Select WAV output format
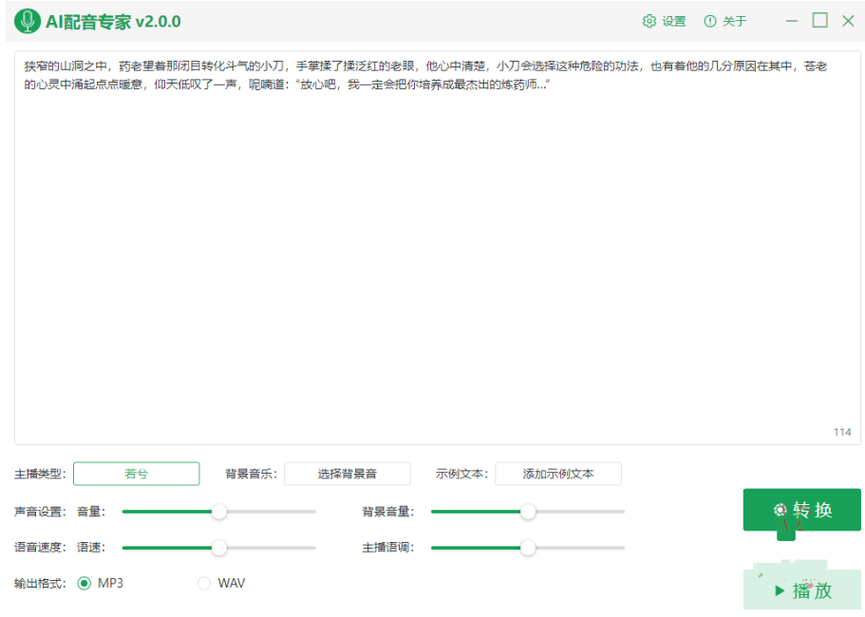This screenshot has height=617, width=865. pyautogui.click(x=204, y=583)
